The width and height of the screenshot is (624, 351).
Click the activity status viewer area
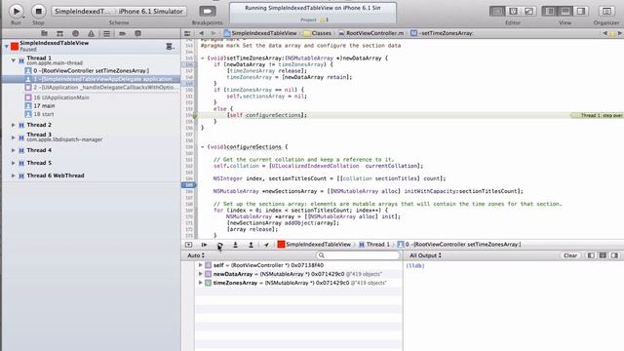[x=313, y=13]
